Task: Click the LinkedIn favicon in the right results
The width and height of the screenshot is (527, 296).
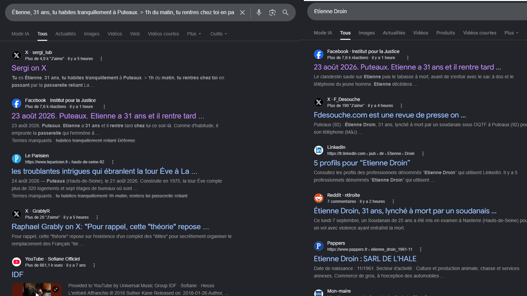Action: coord(319,150)
